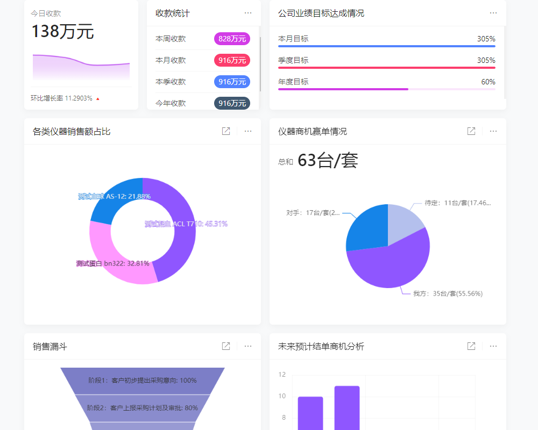Click the 828万元 badge beside 本周收款
The width and height of the screenshot is (538, 430).
click(232, 39)
